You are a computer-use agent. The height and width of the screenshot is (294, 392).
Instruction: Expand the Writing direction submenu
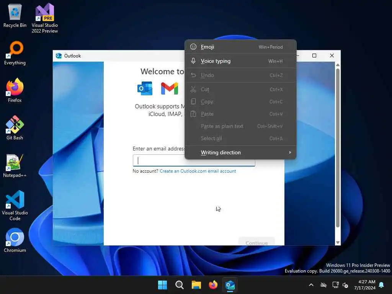click(240, 152)
